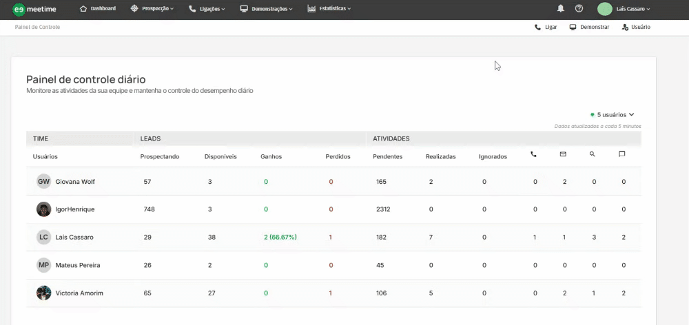The width and height of the screenshot is (689, 325).
Task: Click the Painel de controle diário heading
Action: coord(86,79)
